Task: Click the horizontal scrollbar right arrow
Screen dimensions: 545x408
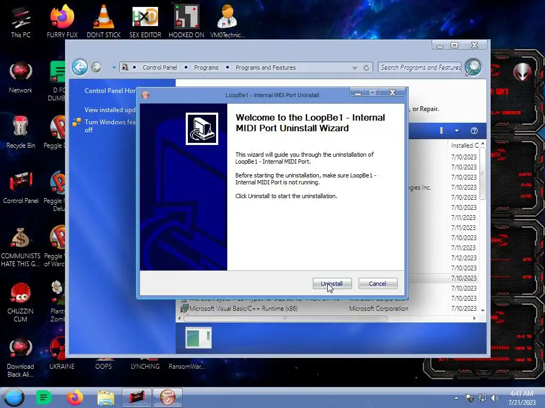Action: 474,318
